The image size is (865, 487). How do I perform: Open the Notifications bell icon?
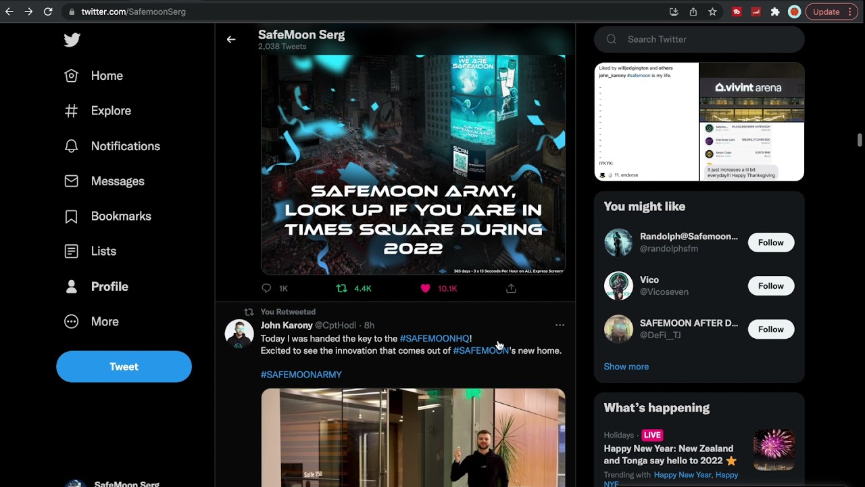point(71,146)
